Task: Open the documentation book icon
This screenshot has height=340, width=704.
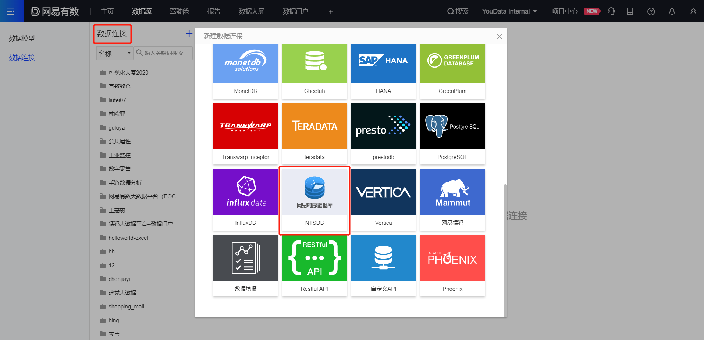Action: [x=630, y=11]
